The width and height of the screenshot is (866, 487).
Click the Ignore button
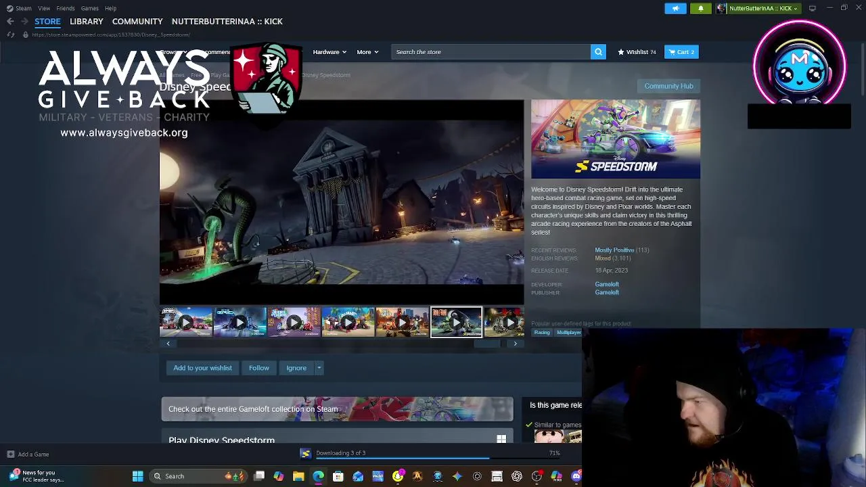tap(296, 368)
